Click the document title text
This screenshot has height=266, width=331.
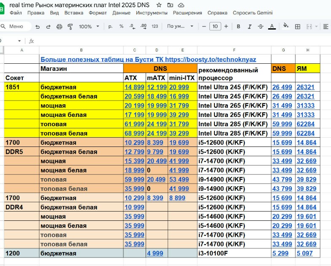click(x=79, y=5)
